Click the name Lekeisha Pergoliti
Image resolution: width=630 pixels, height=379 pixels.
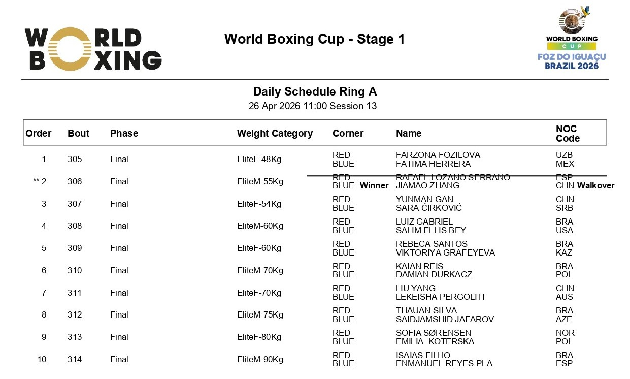point(440,297)
